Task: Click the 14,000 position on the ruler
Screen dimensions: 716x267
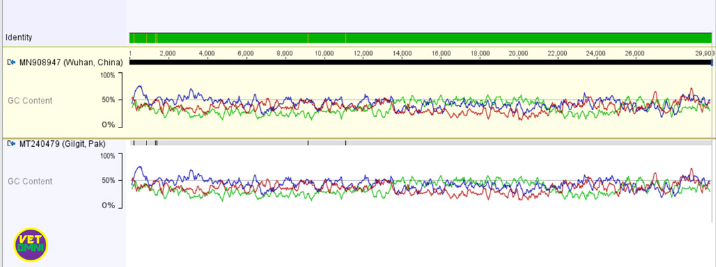Action: [x=401, y=53]
